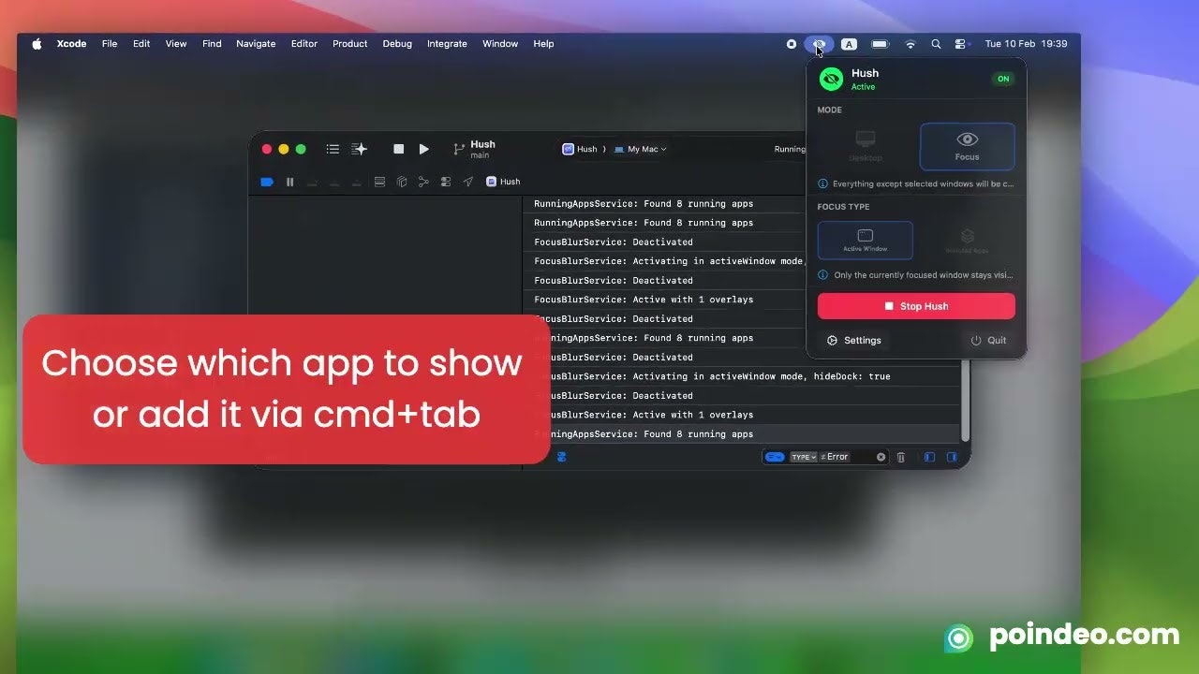Open the Product menu
This screenshot has width=1199, height=674.
point(349,44)
